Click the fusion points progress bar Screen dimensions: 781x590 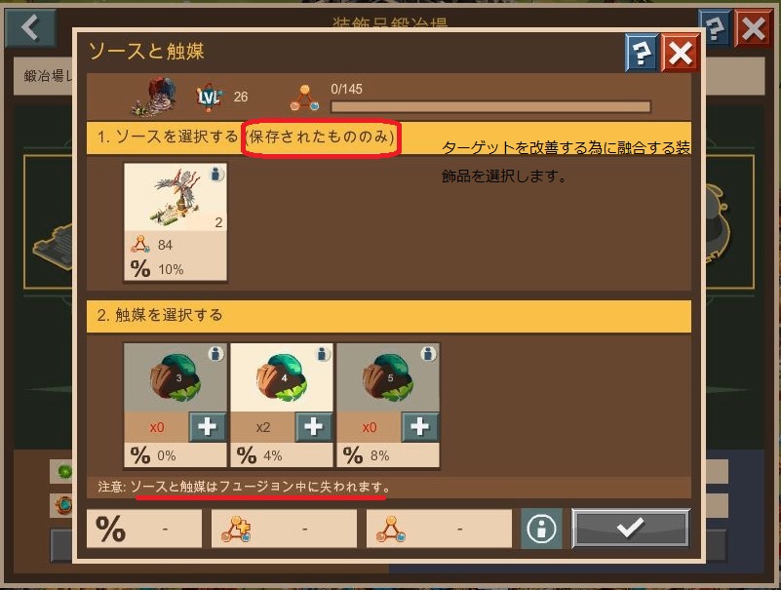pyautogui.click(x=490, y=106)
